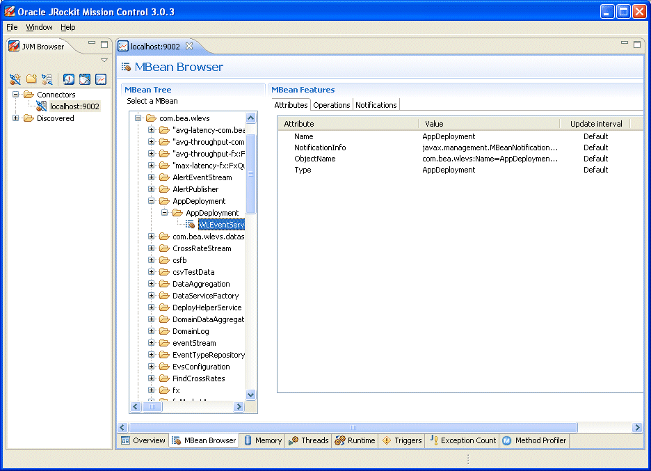This screenshot has height=471, width=651.
Task: Sort by the Attribute column header
Action: coord(348,124)
